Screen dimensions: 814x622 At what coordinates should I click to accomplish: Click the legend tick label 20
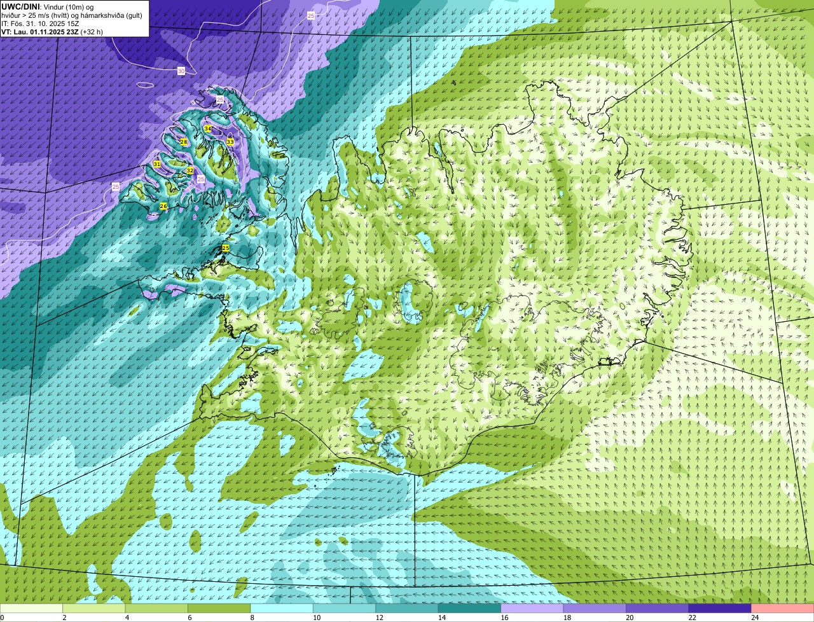(x=630, y=618)
